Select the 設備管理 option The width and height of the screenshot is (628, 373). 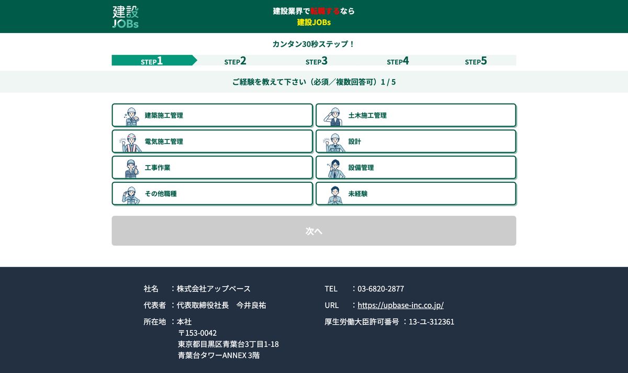pyautogui.click(x=416, y=168)
